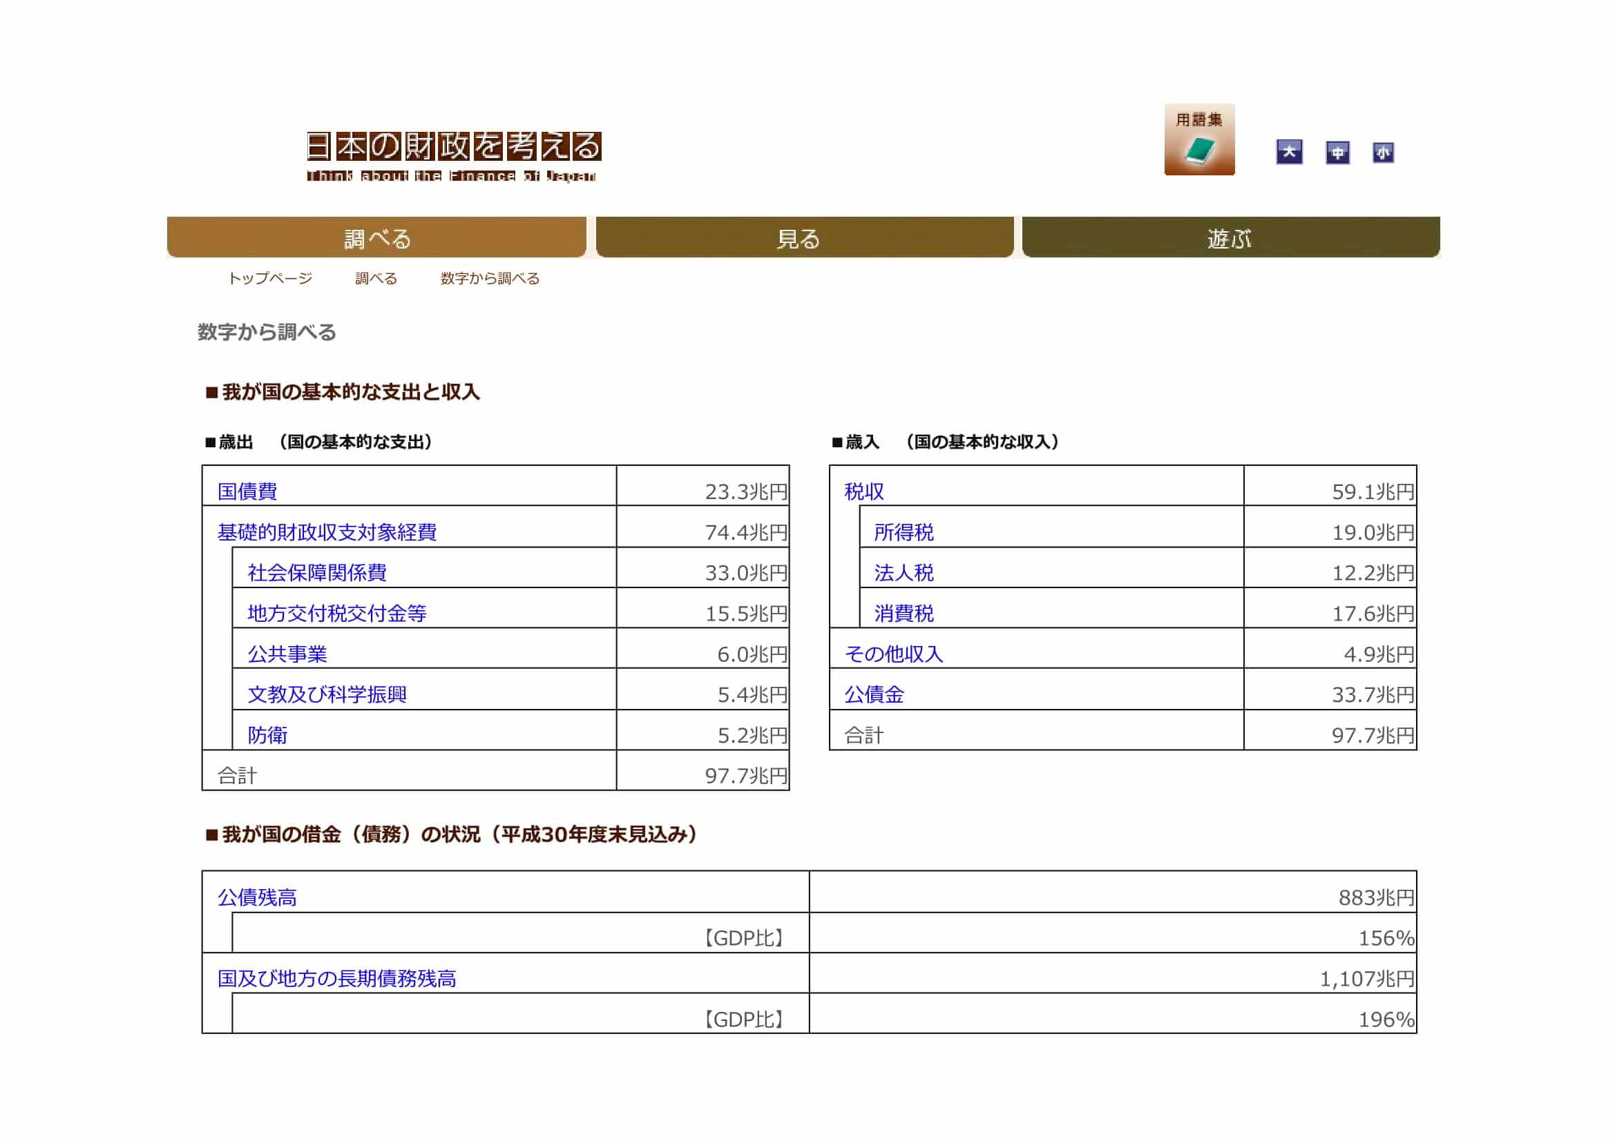Click the 歳入 table heading
Viewport: 1615px width, 1141px height.
pos(946,442)
